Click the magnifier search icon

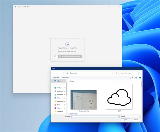139,73
